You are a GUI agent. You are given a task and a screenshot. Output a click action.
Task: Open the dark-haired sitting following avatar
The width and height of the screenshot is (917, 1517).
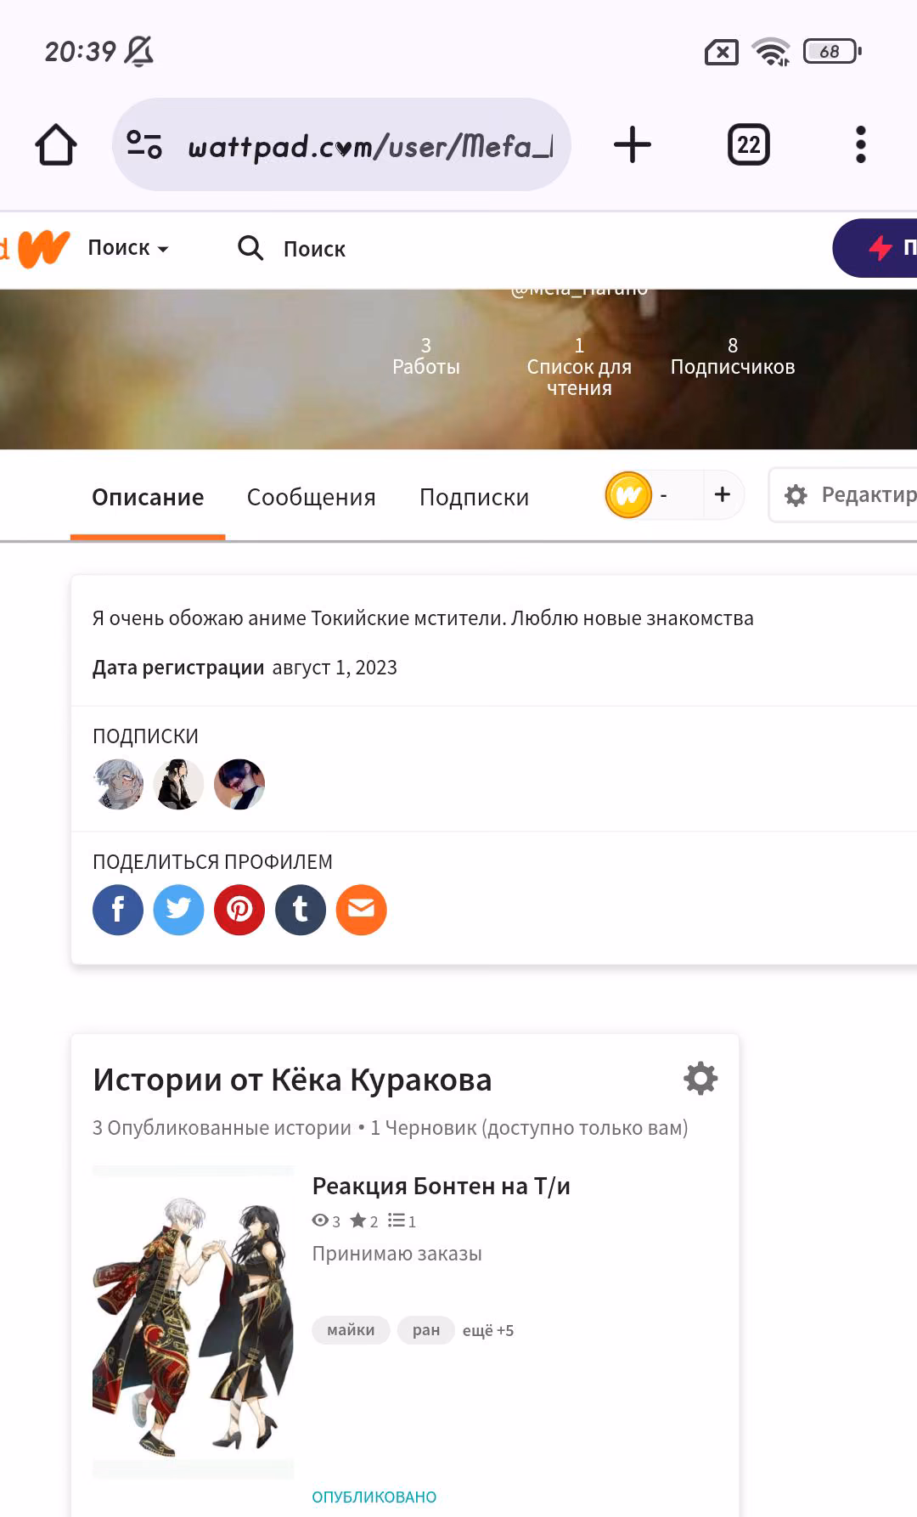tap(178, 784)
